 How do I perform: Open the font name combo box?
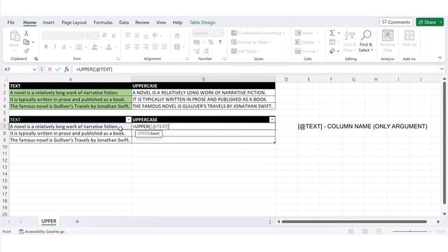pyautogui.click(x=62, y=36)
